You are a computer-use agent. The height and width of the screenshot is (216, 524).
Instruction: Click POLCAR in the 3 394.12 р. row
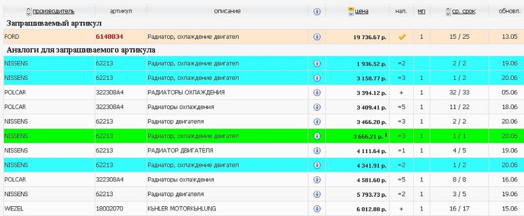(15, 92)
